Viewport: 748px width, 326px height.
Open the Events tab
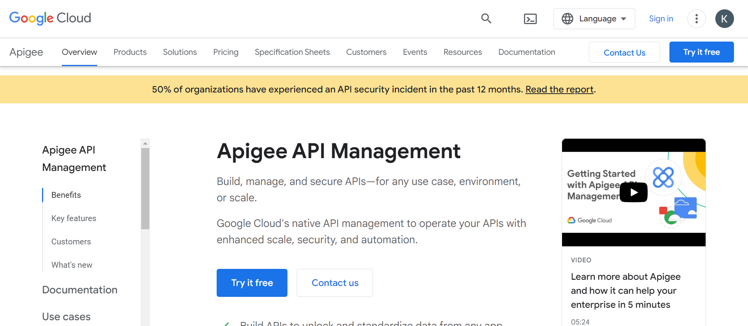(415, 52)
